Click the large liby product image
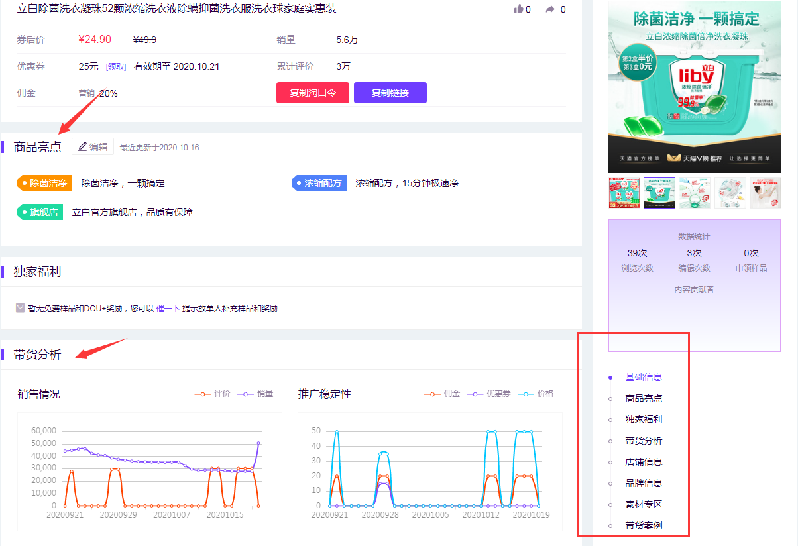The image size is (798, 546). click(694, 86)
